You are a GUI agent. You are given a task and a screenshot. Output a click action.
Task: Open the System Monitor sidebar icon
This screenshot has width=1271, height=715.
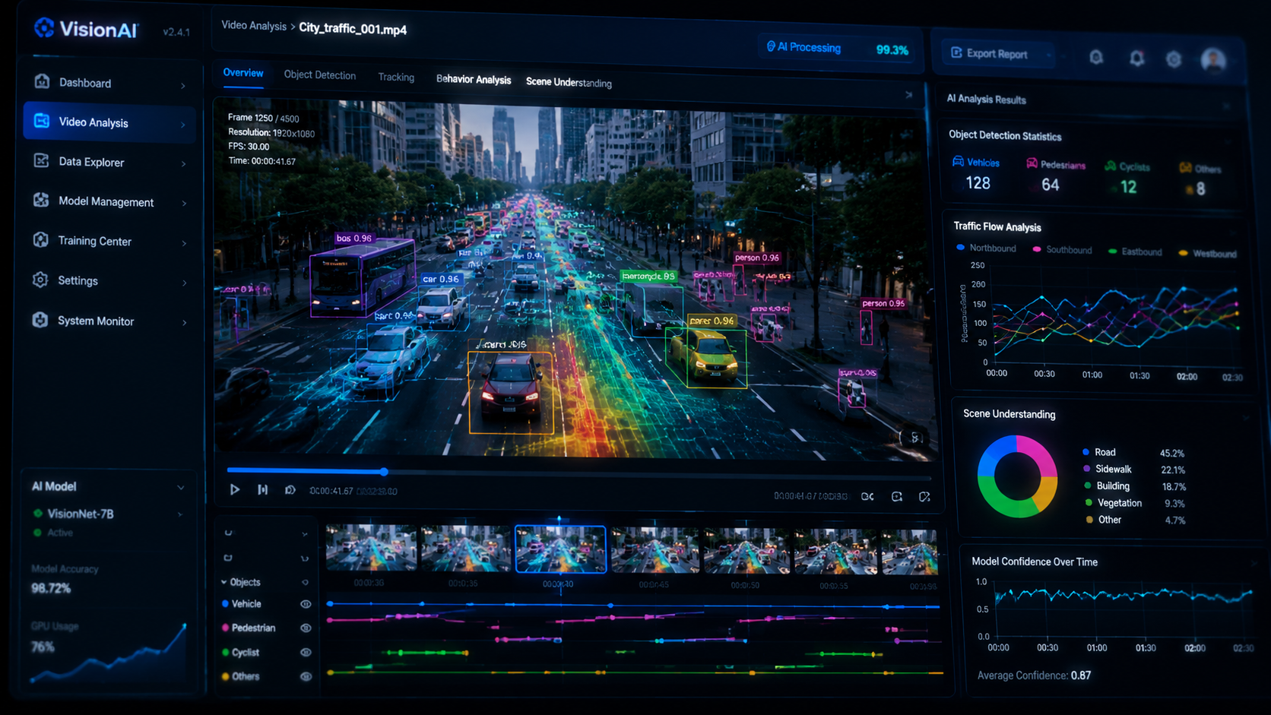click(x=40, y=320)
